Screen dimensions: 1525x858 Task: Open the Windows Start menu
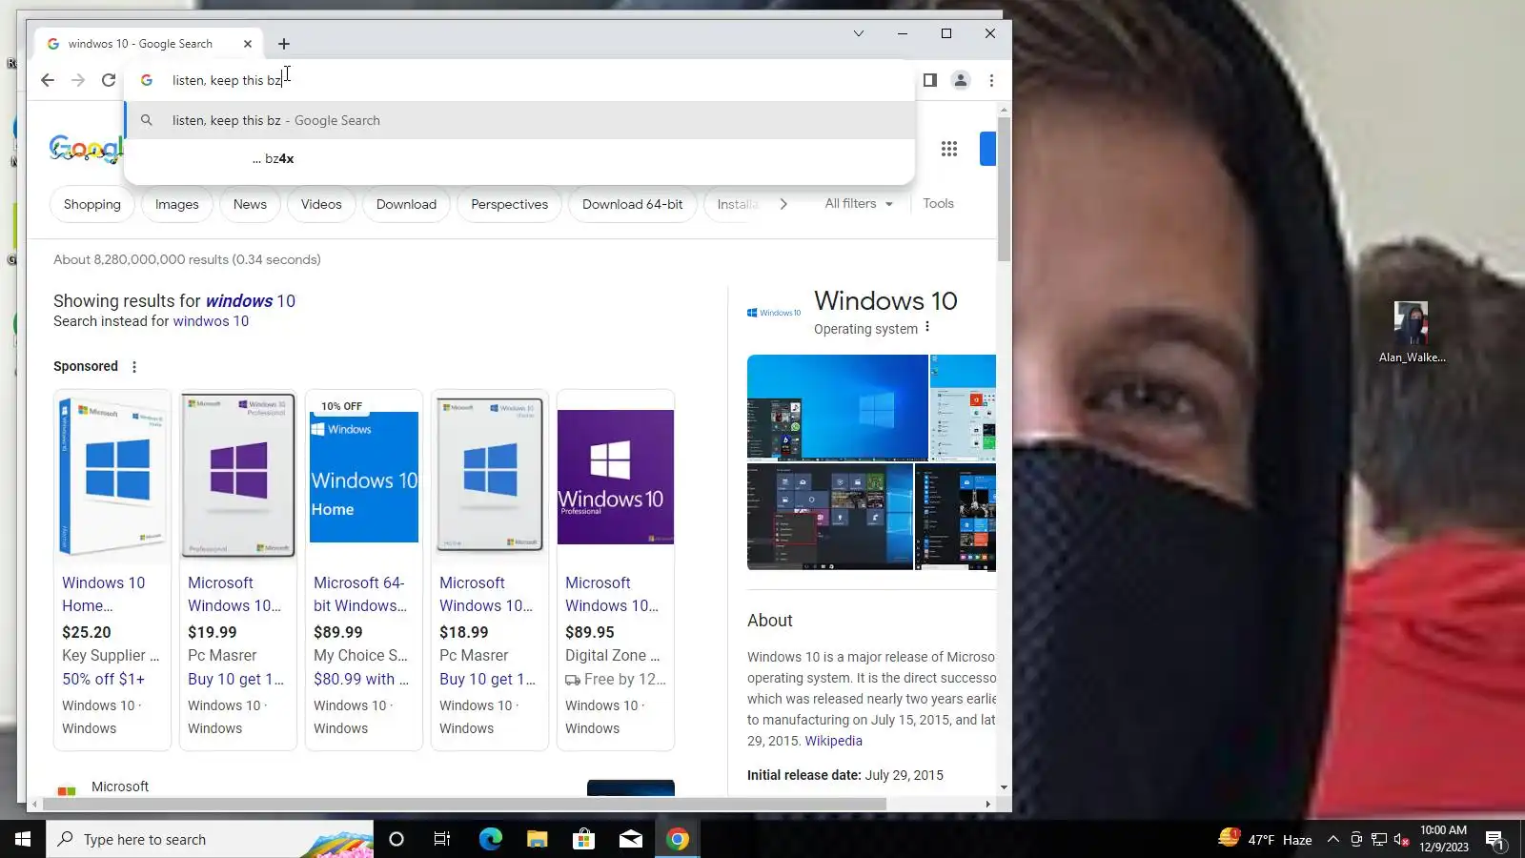(23, 839)
